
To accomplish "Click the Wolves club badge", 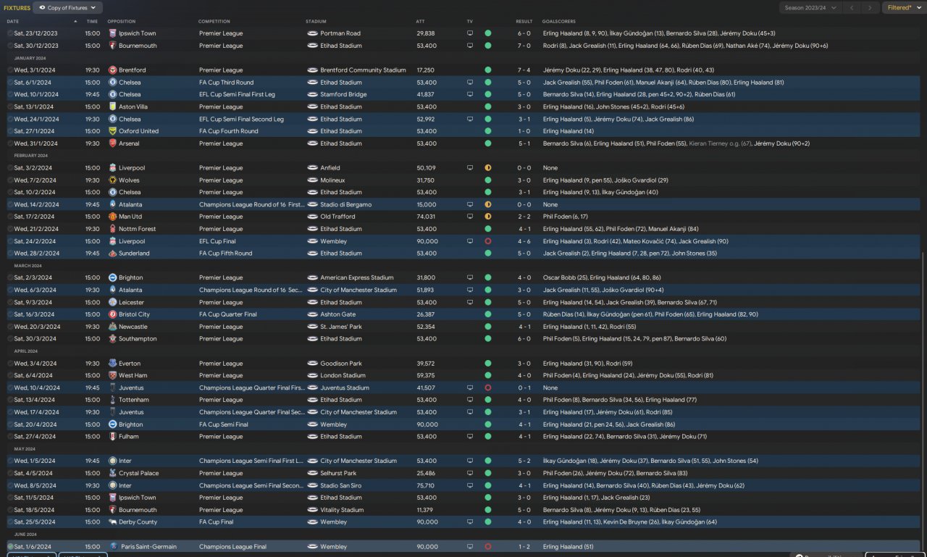I will pos(112,180).
